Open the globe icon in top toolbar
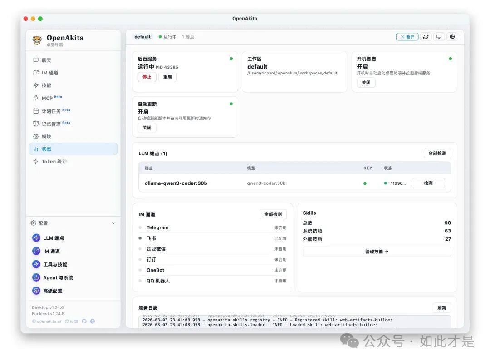 (452, 37)
